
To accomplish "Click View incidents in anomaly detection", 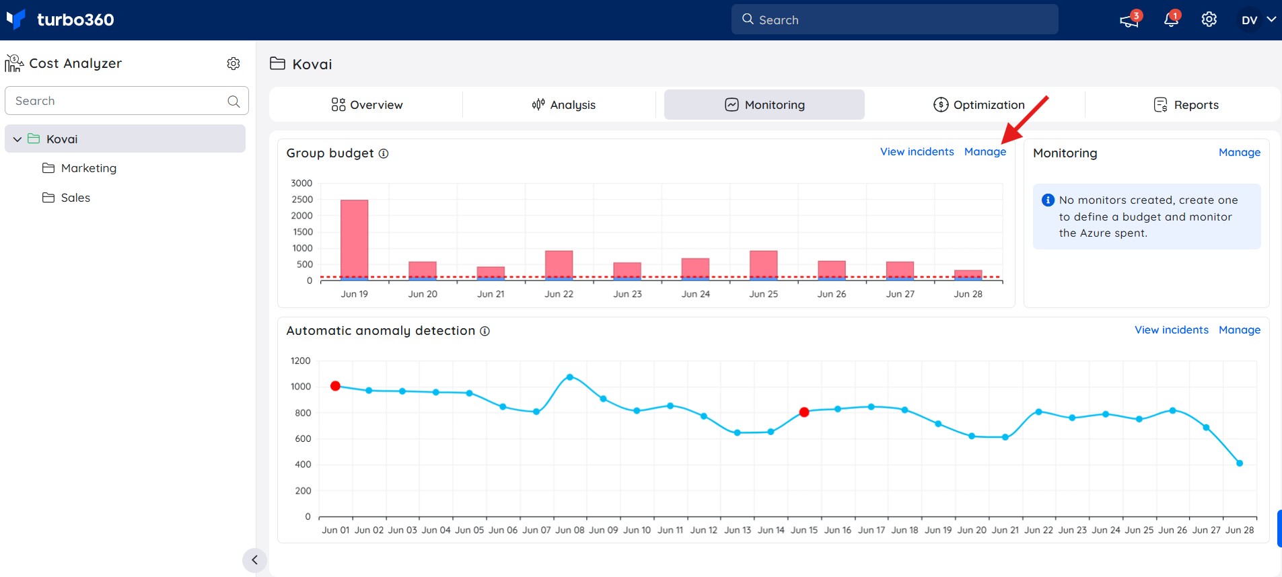I will 1172,330.
